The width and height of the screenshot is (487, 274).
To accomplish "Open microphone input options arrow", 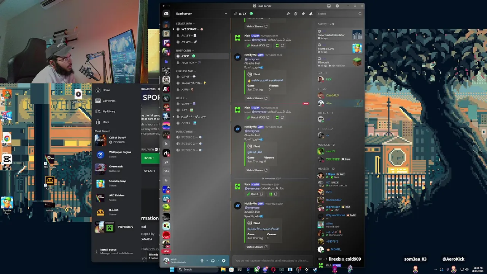I will click(x=207, y=261).
